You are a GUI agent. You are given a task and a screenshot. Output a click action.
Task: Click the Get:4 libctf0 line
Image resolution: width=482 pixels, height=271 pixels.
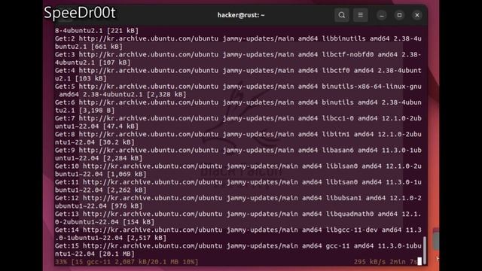[238, 71]
